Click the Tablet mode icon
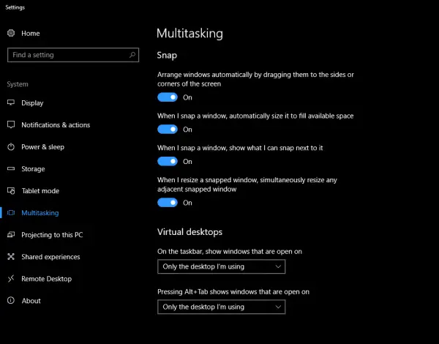Image resolution: width=439 pixels, height=344 pixels. coord(12,191)
